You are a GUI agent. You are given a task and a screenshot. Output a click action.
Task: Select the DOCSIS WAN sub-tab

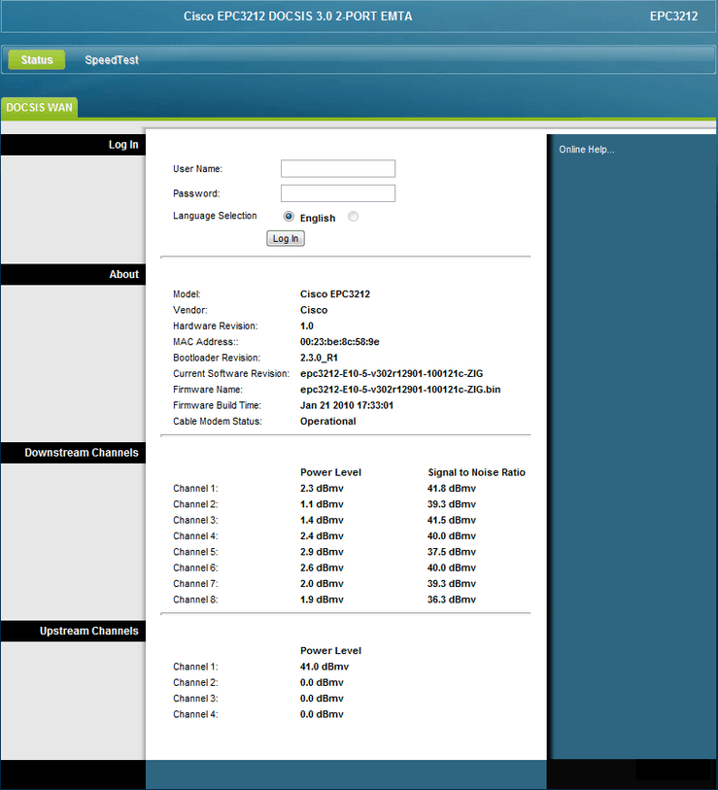point(39,107)
